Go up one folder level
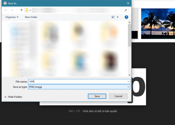Image resolution: width=175 pixels, height=125 pixels. (21, 10)
